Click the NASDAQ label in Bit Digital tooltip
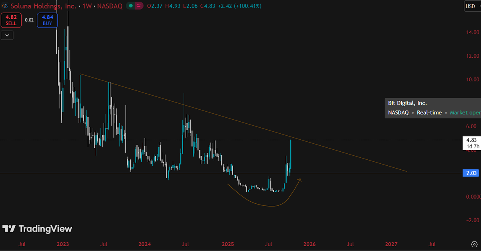Viewport: 481px width, 251px height. click(398, 113)
